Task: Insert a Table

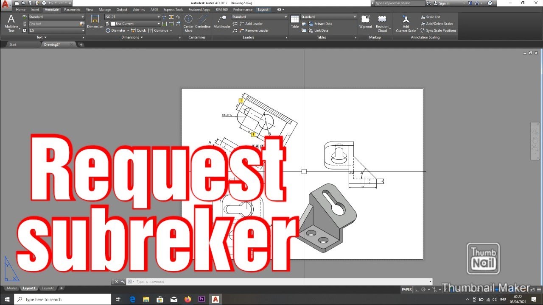Action: coord(294,21)
